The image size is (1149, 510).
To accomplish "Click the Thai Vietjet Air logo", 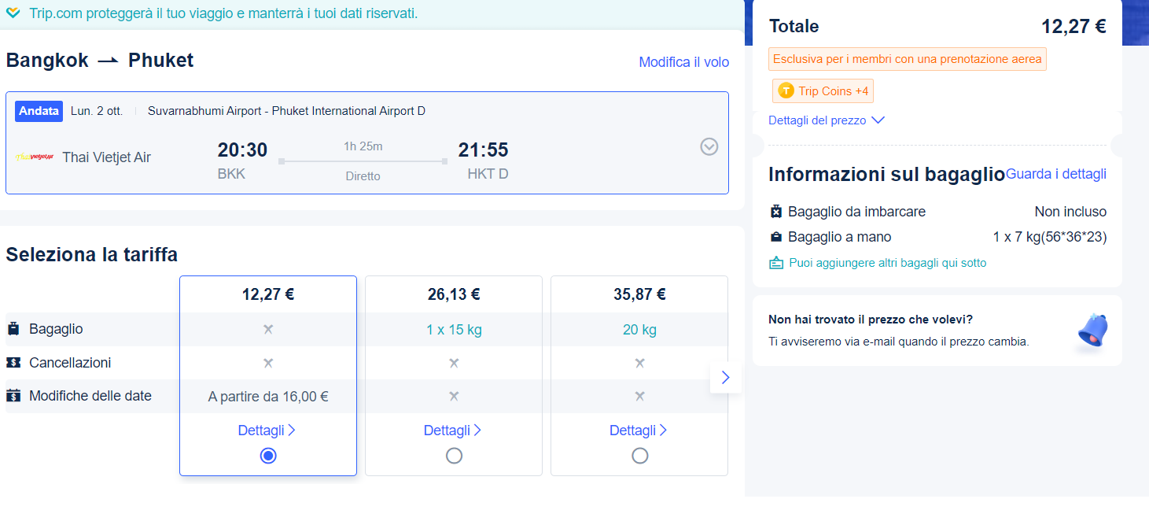I will 35,157.
